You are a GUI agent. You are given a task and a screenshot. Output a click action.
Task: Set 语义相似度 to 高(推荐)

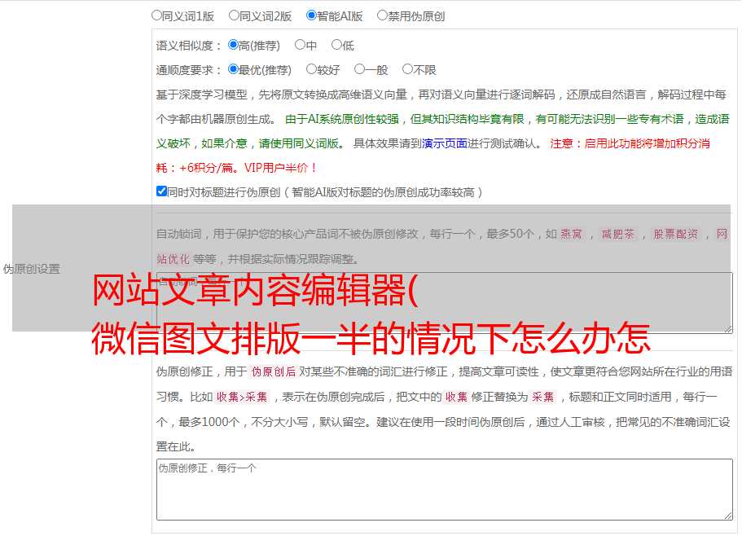[x=233, y=45]
